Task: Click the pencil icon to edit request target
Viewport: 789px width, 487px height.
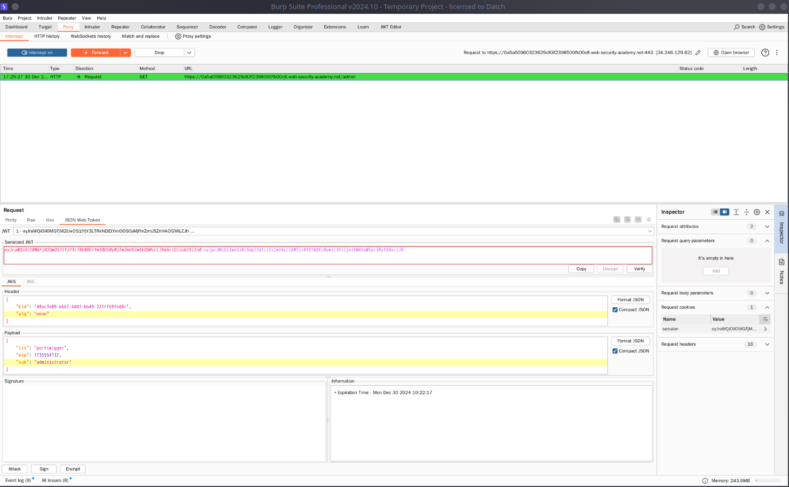Action: (x=698, y=53)
